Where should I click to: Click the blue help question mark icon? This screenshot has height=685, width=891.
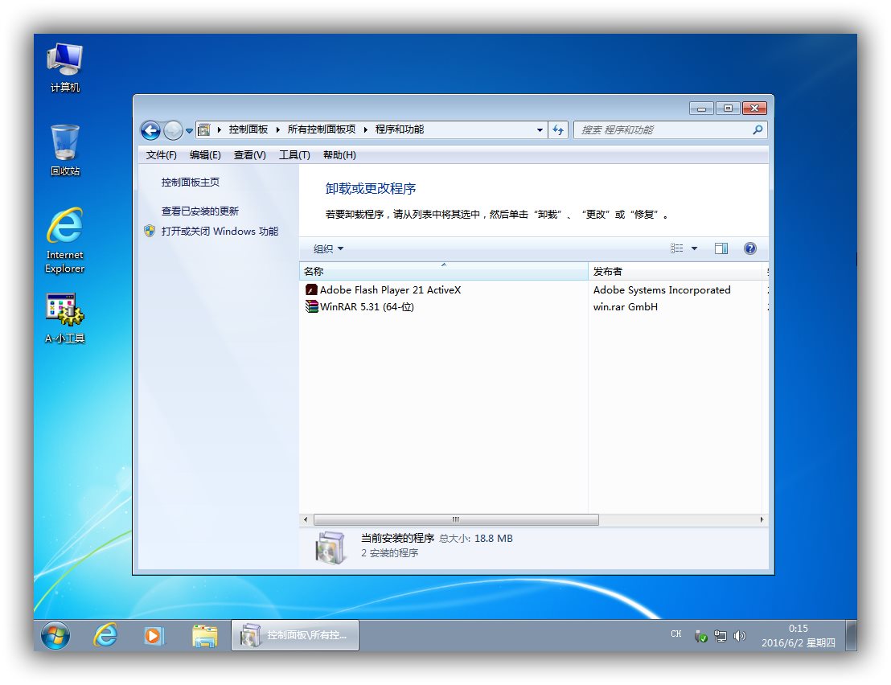coord(750,248)
